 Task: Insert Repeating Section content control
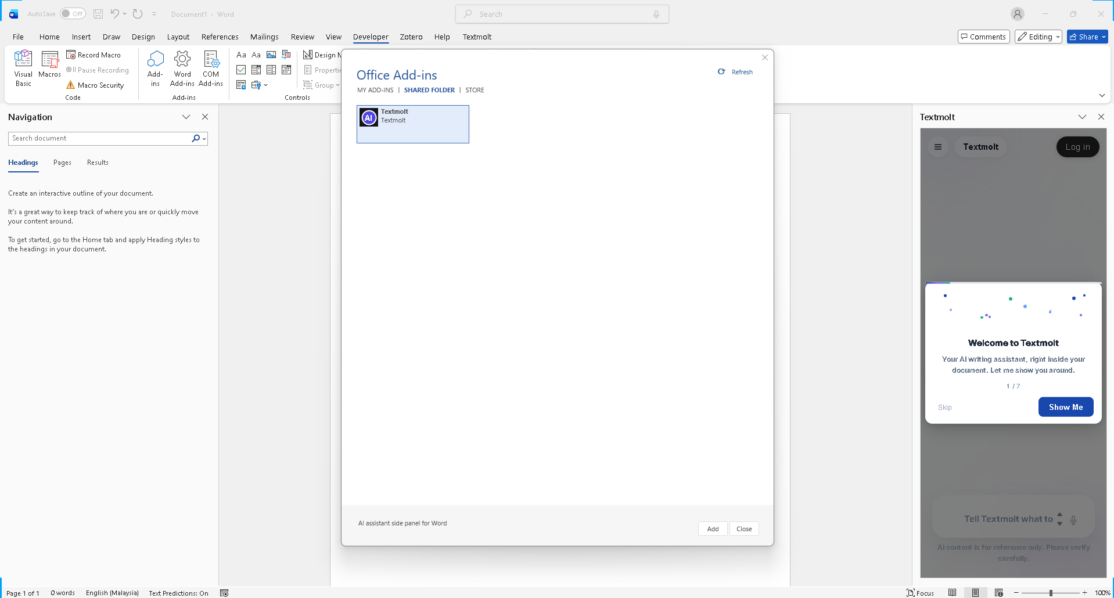241,85
